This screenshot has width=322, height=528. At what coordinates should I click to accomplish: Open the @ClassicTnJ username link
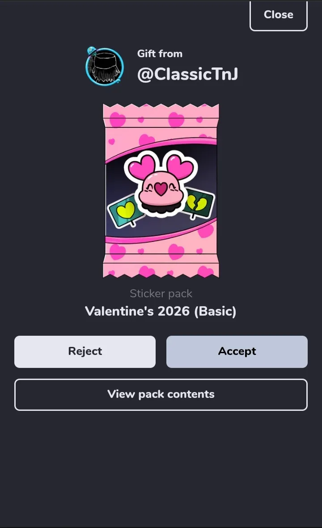point(187,74)
